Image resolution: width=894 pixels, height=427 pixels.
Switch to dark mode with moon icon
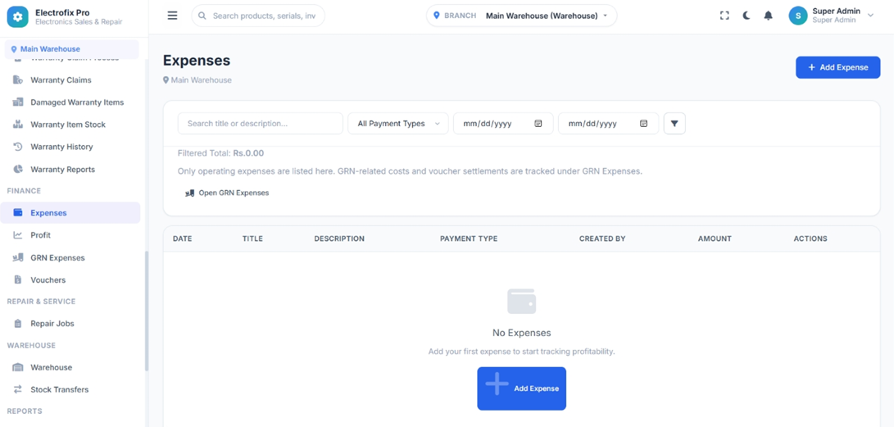[x=747, y=16]
